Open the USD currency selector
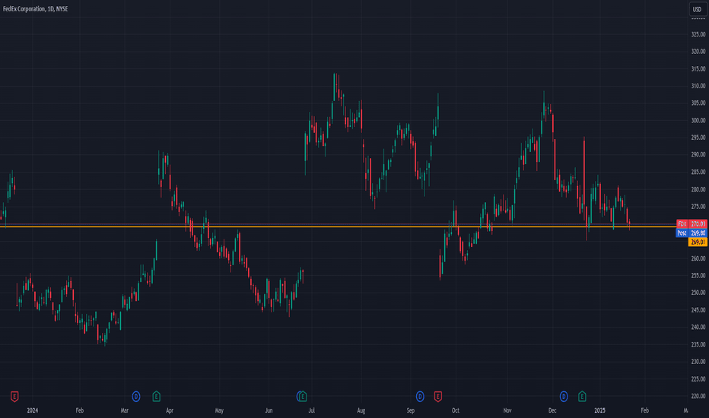Viewport: 709px width, 418px height. tap(698, 9)
